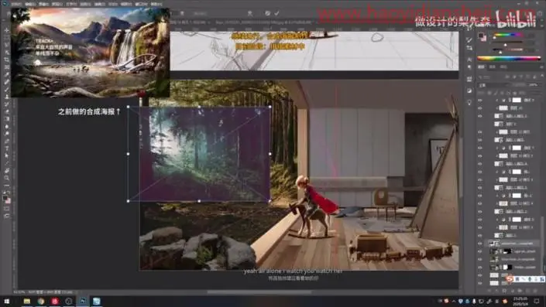Toggle the eye icon of the bottom layer

click(480, 283)
